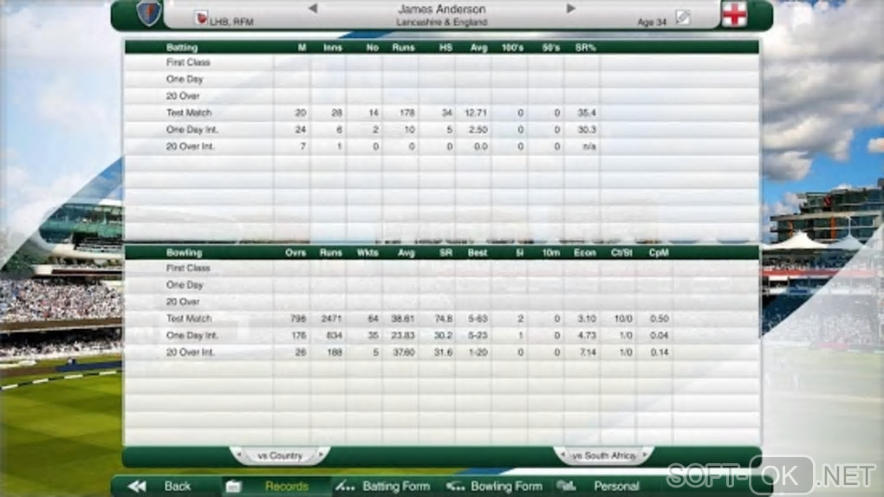Click the Batting table header label
884x497 pixels.
[x=181, y=48]
